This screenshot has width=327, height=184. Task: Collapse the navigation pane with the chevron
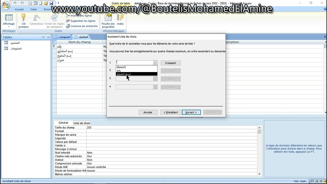pos(48,37)
